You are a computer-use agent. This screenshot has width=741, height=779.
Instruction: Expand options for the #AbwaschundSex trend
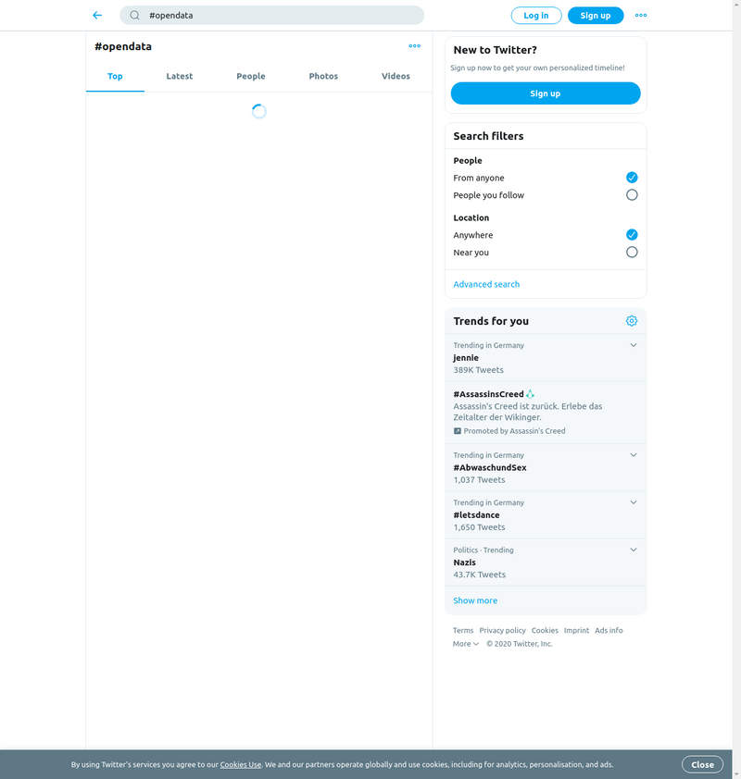(x=633, y=455)
